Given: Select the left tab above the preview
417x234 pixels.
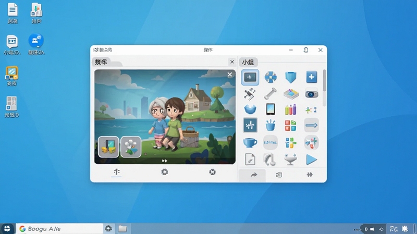Looking at the screenshot, I should tap(101, 62).
